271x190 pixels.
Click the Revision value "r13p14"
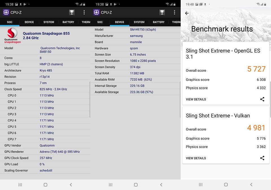(45, 77)
